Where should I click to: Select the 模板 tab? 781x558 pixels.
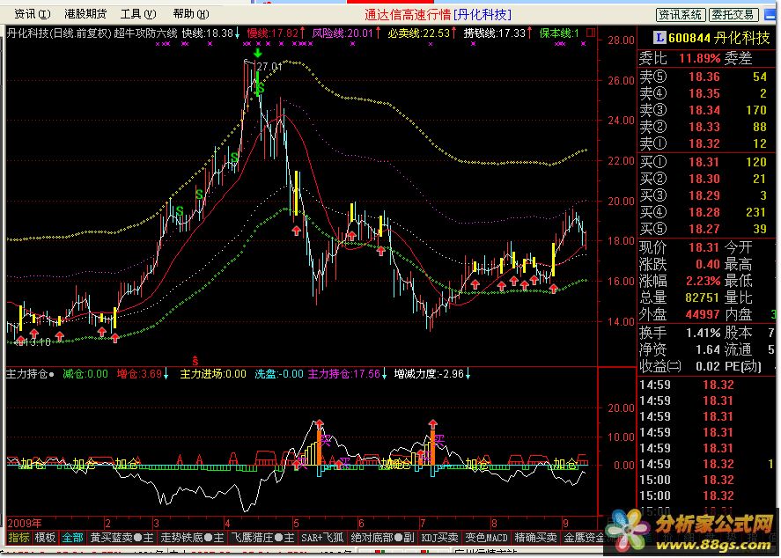pyautogui.click(x=45, y=538)
